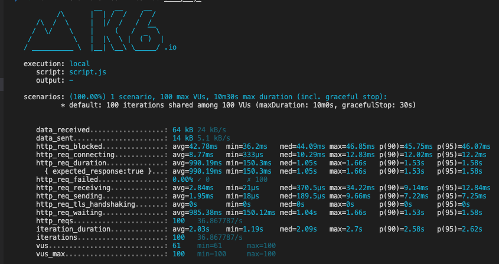Click '36.867787/s' rate in http_reqs row
The width and height of the screenshot is (499, 264).
[x=220, y=221]
